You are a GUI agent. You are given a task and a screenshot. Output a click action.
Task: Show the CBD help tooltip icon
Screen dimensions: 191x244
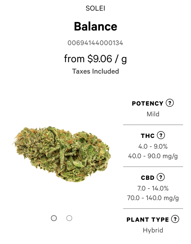(x=161, y=177)
